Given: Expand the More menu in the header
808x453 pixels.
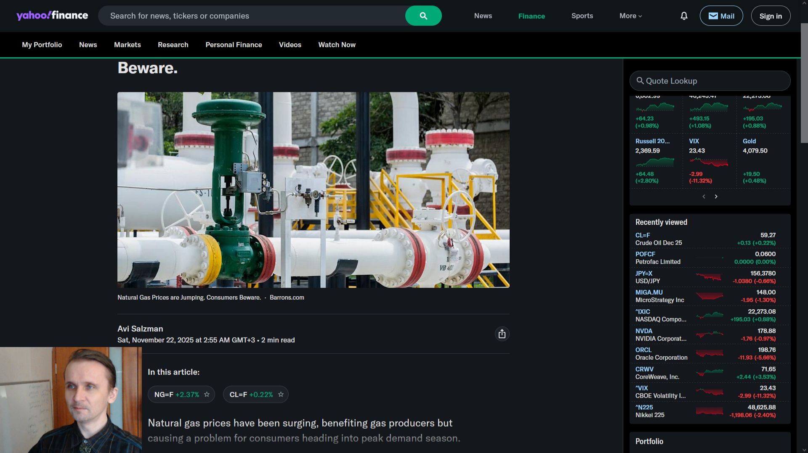Looking at the screenshot, I should (630, 16).
